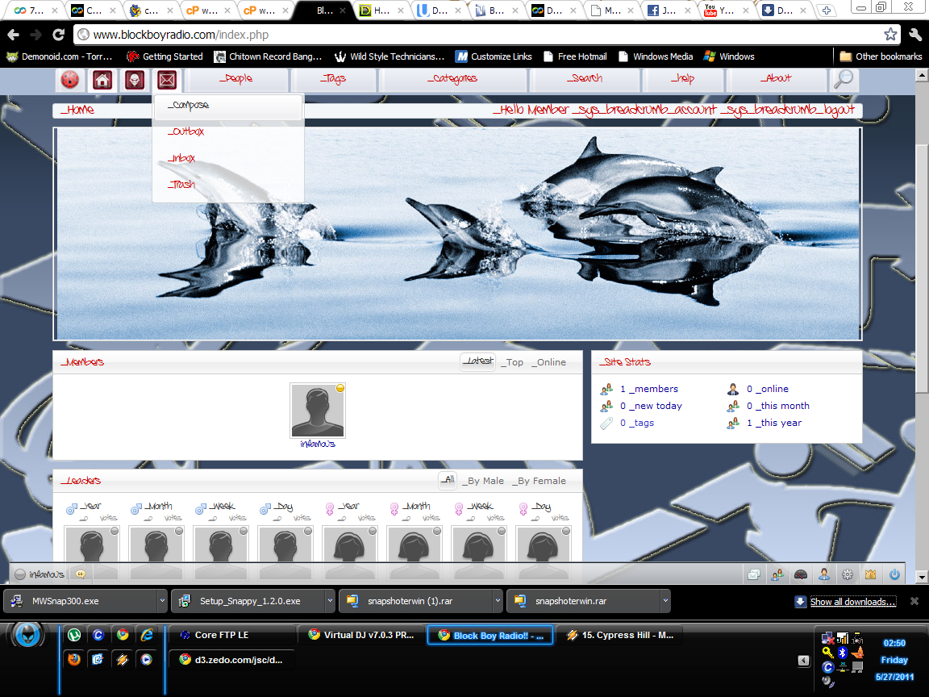This screenshot has width=929, height=697.
Task: Bookmark the page with the star icon
Action: (x=890, y=35)
